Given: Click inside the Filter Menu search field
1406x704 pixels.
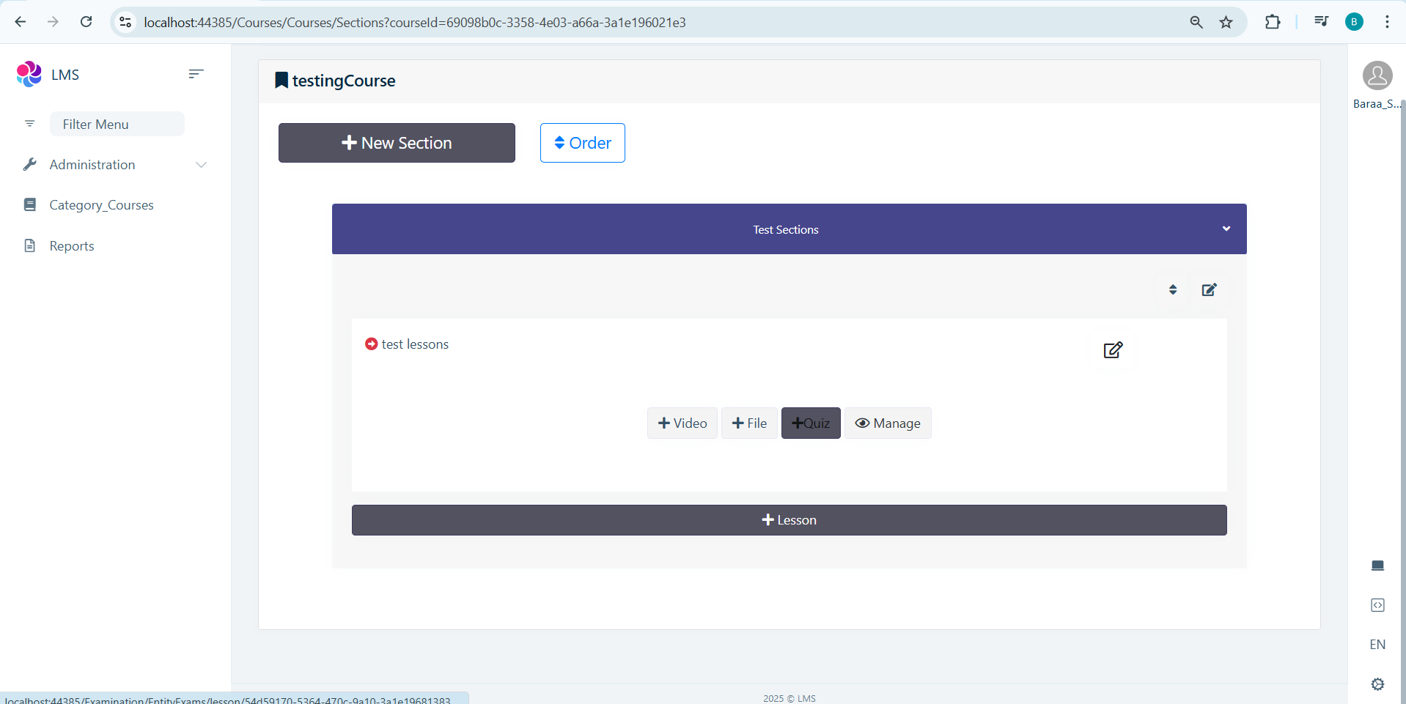Looking at the screenshot, I should click(117, 123).
